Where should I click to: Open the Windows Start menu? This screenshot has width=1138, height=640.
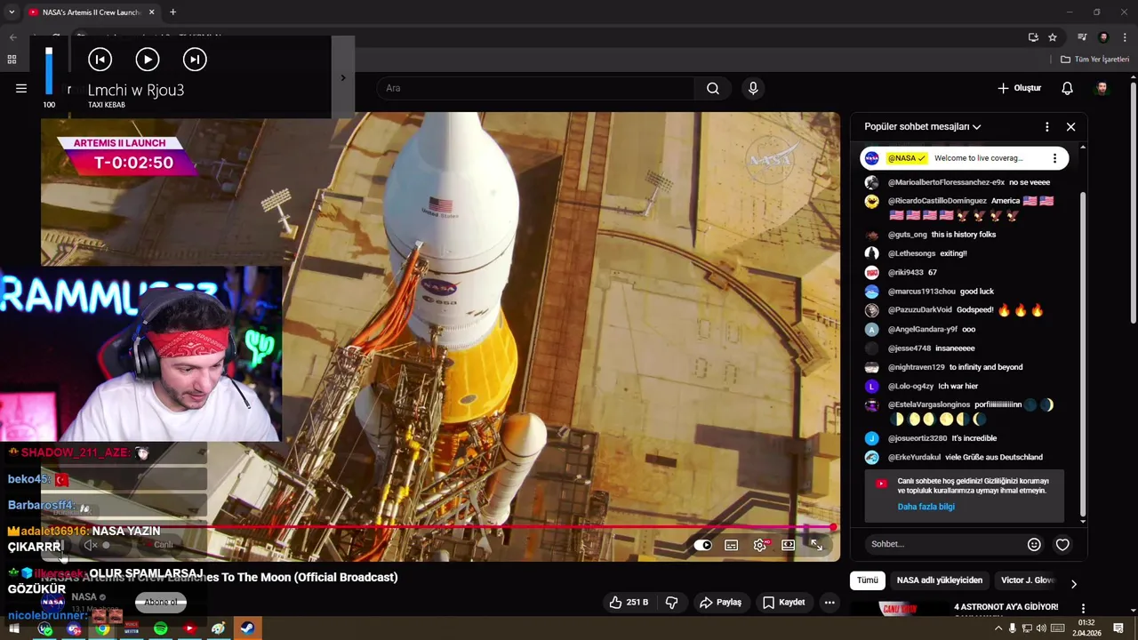(14, 629)
